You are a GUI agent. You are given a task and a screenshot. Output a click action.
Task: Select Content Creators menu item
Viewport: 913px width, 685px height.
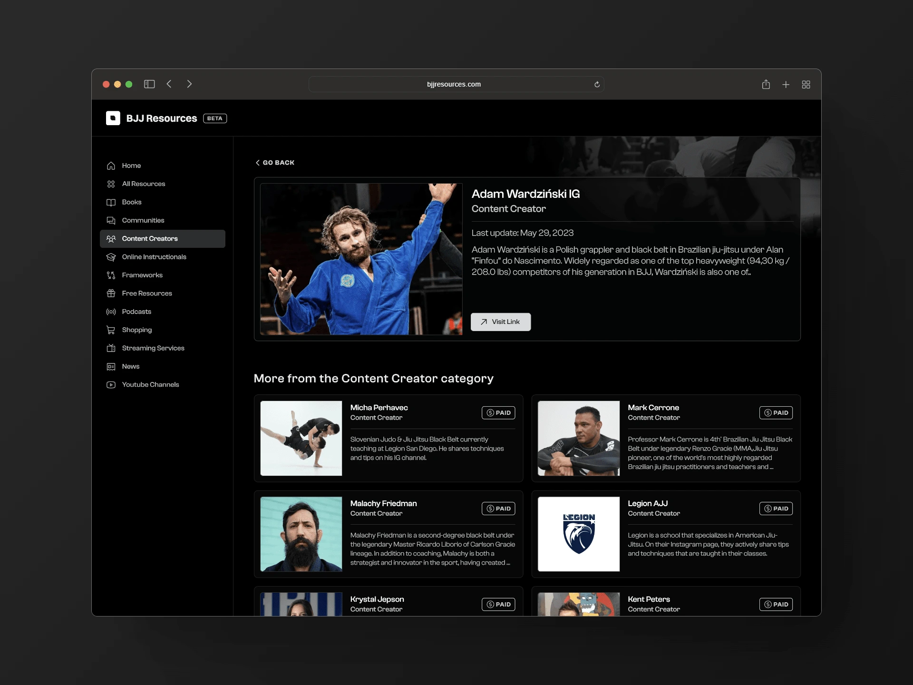(163, 239)
